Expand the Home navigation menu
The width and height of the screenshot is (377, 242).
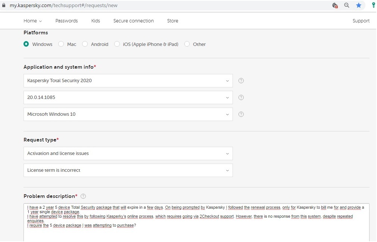[32, 21]
